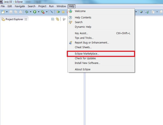The width and height of the screenshot is (163, 125).
Task: Open the Window menu
Action: tap(61, 6)
